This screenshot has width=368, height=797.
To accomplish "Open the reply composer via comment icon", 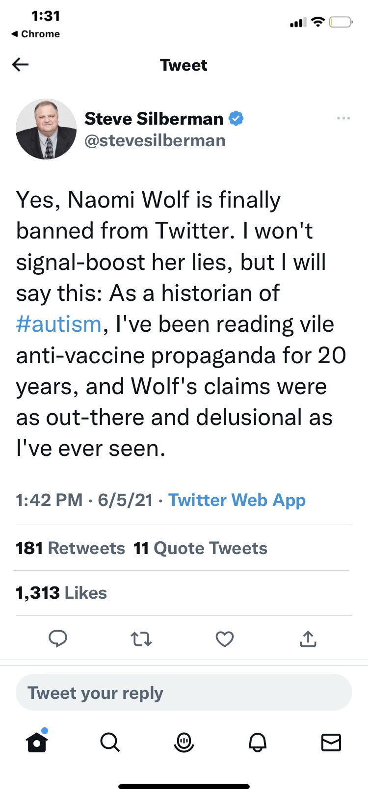I will click(58, 639).
